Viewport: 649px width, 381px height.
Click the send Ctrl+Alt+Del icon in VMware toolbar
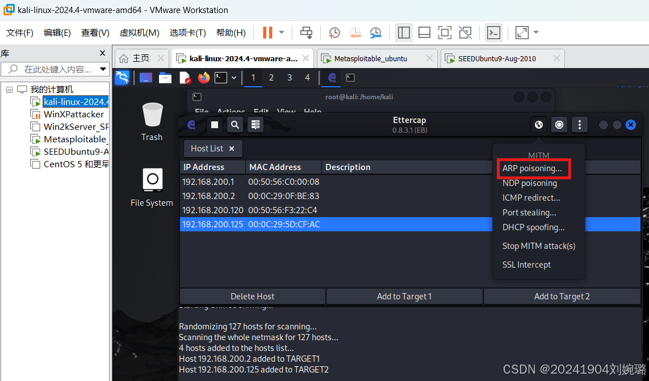click(306, 32)
